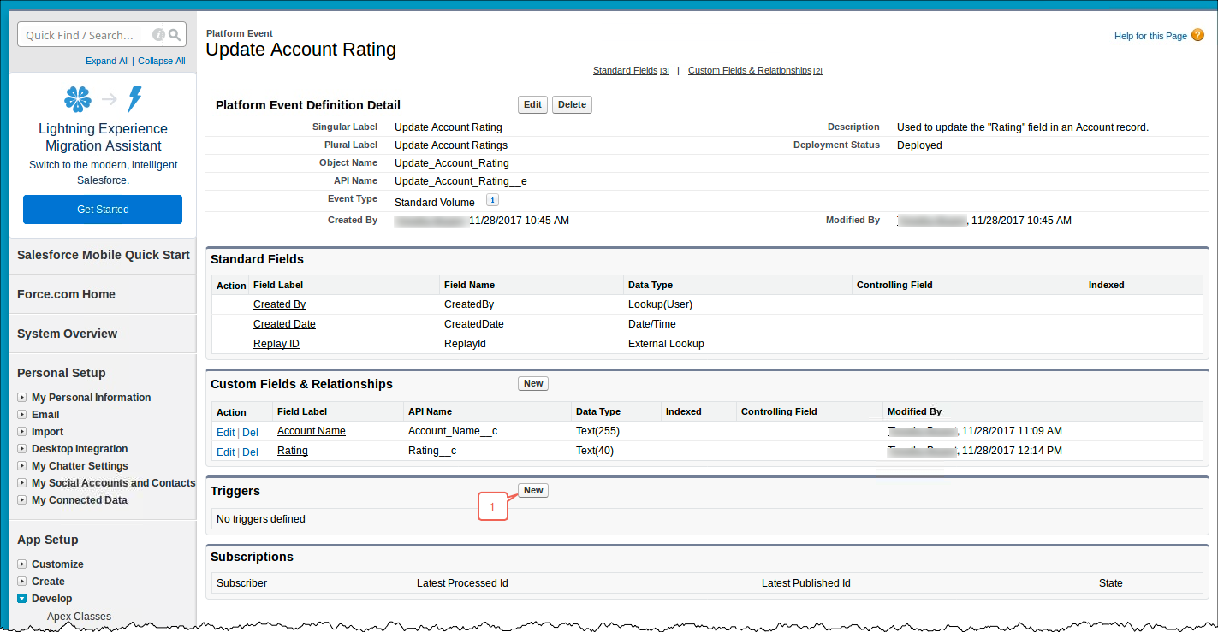Open Apex Classes under Develop

79,617
